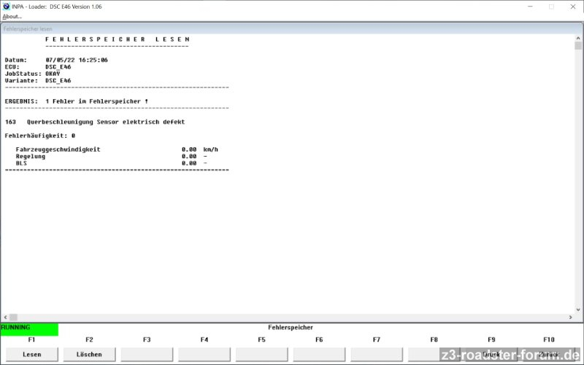The height and width of the screenshot is (365, 584).
Task: Click the empty F4 function button
Action: tap(204, 354)
